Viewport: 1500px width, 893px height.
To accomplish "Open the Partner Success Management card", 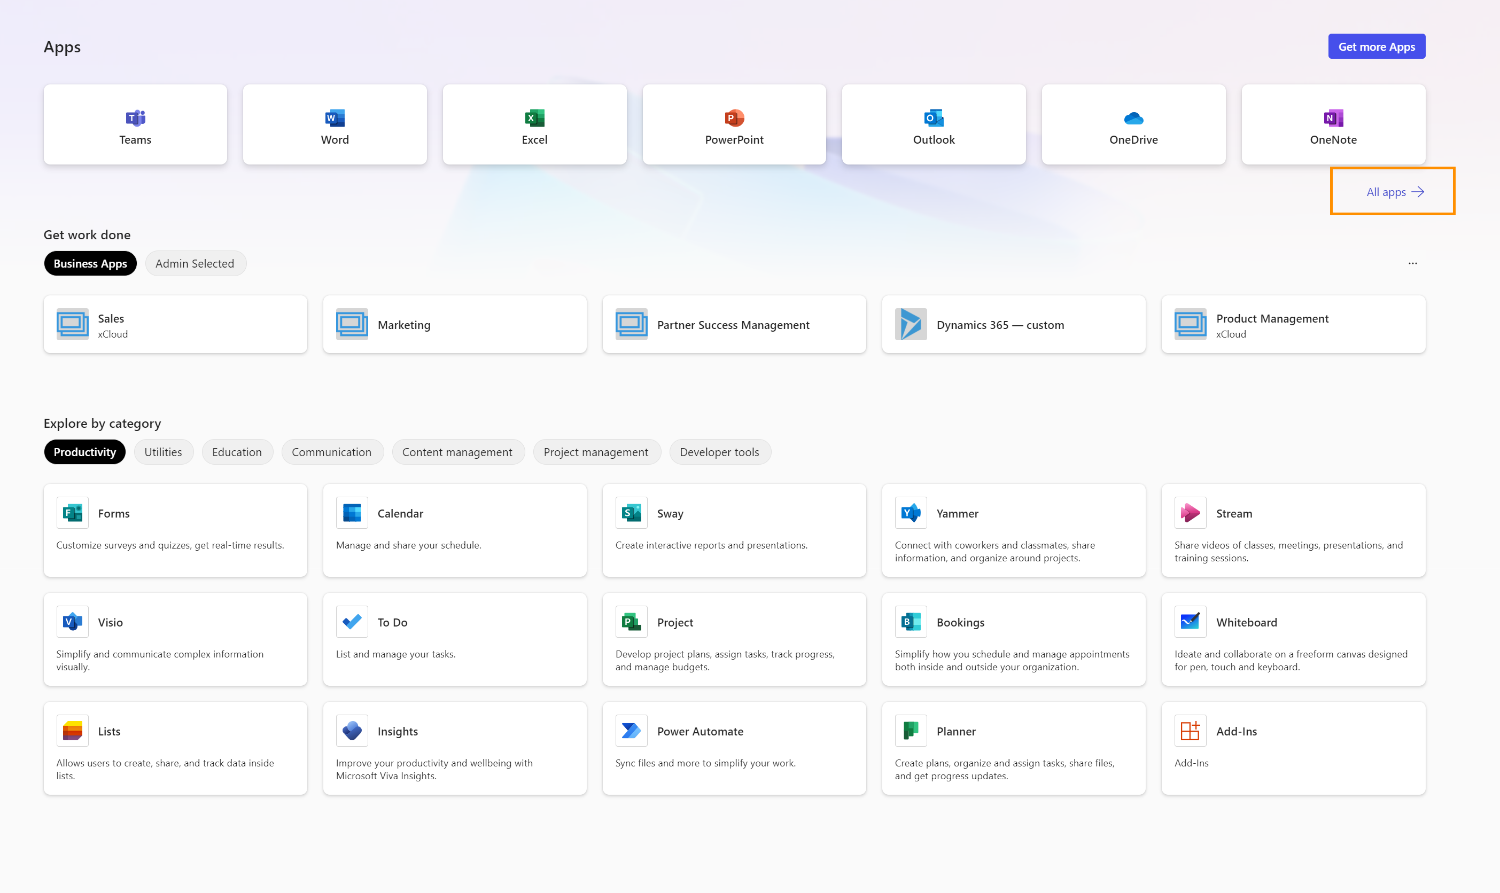I will (733, 324).
